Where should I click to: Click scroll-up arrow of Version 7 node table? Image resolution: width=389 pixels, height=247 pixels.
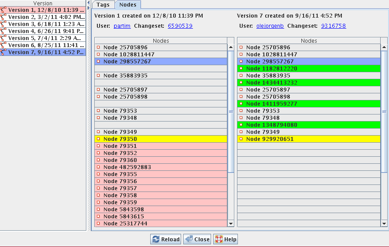[x=384, y=48]
